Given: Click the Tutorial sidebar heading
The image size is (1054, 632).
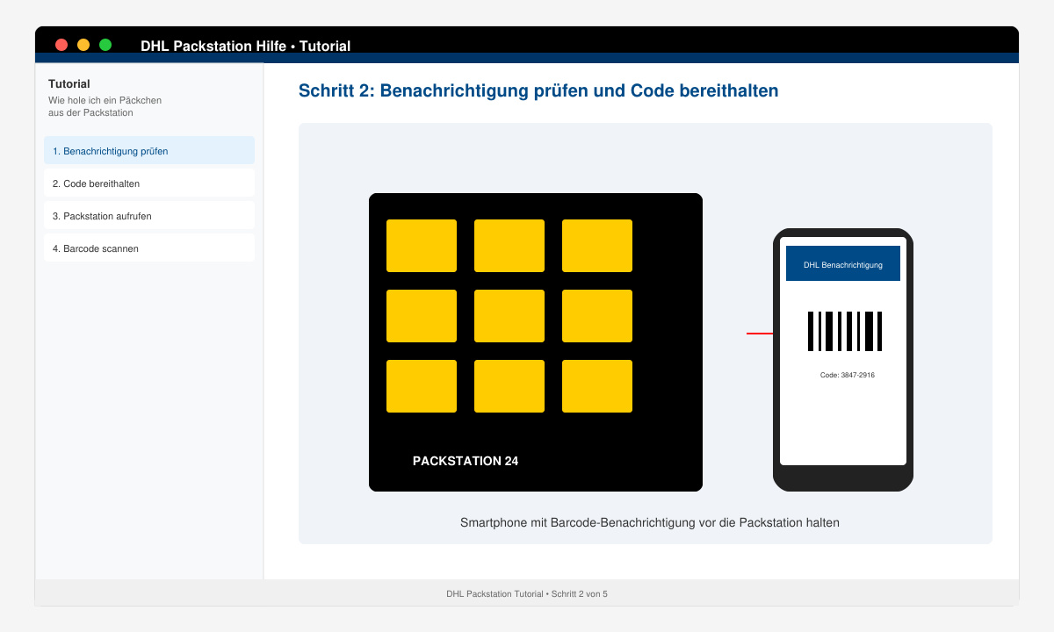Looking at the screenshot, I should point(69,84).
